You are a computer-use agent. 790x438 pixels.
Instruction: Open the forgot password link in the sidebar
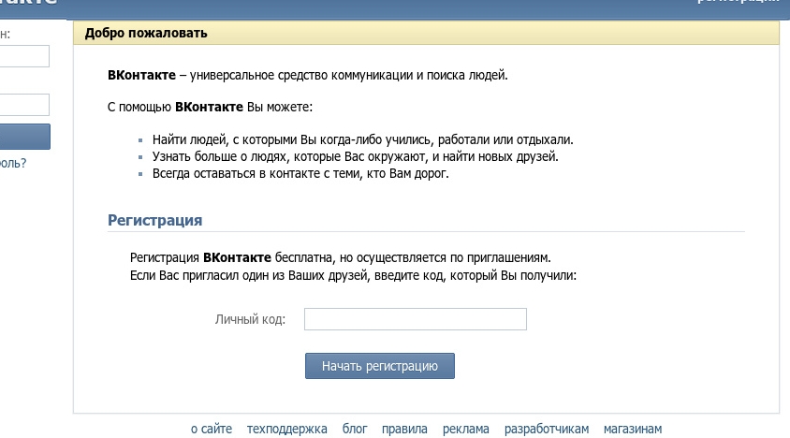pyautogui.click(x=13, y=163)
